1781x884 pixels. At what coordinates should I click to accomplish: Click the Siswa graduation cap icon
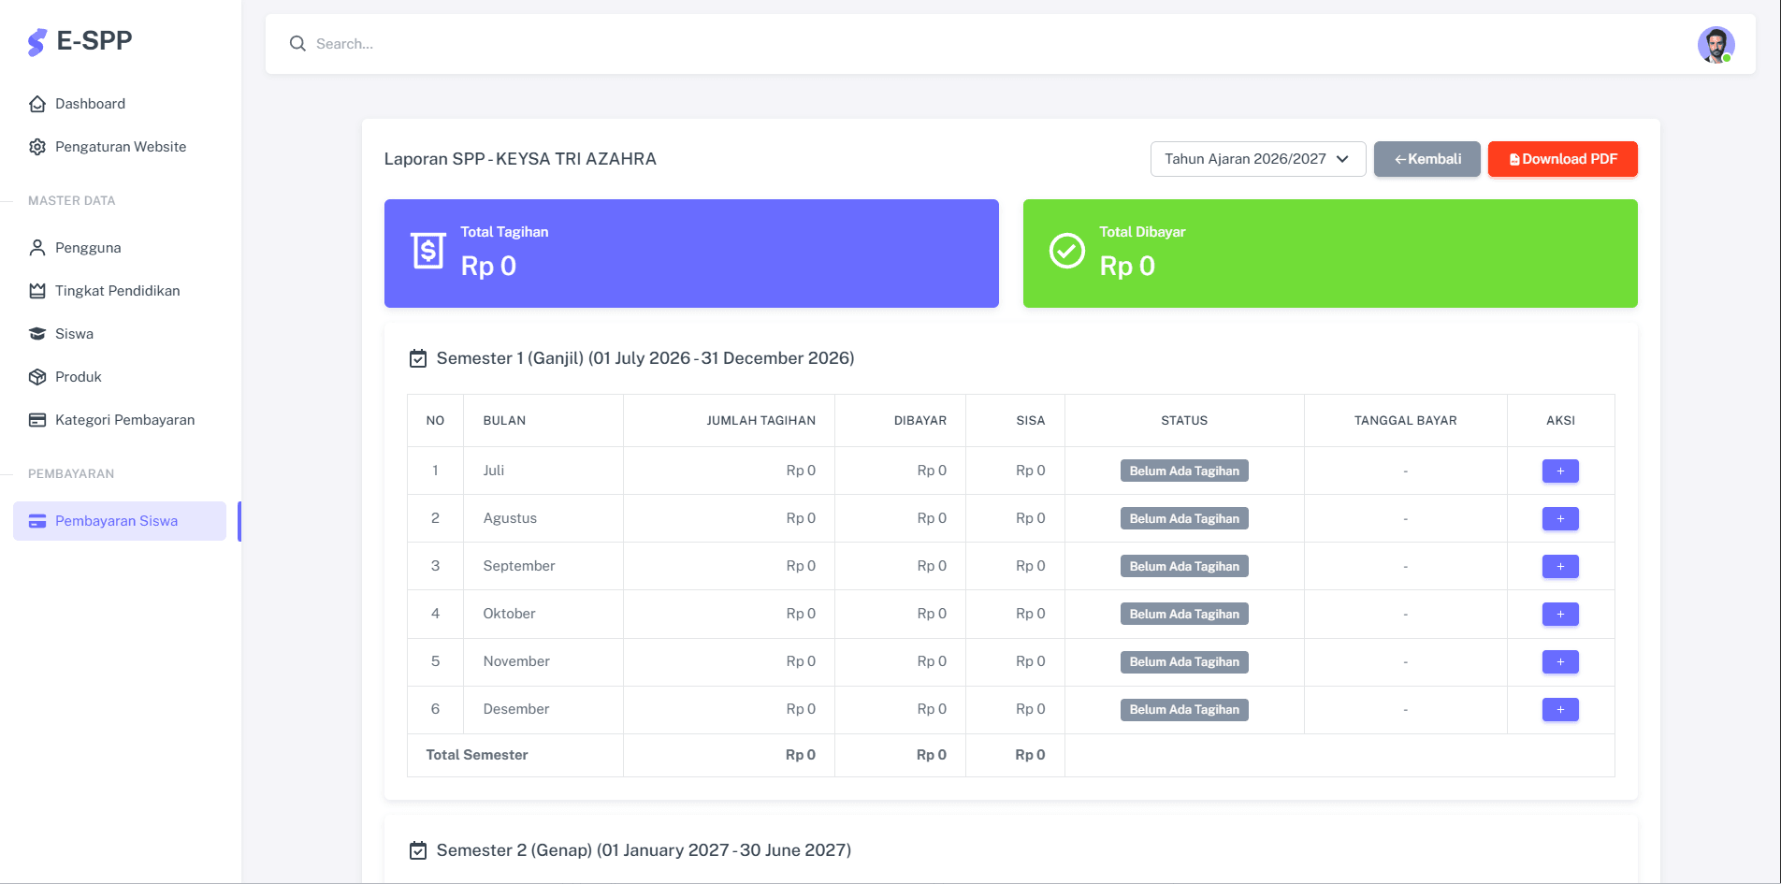coord(37,334)
